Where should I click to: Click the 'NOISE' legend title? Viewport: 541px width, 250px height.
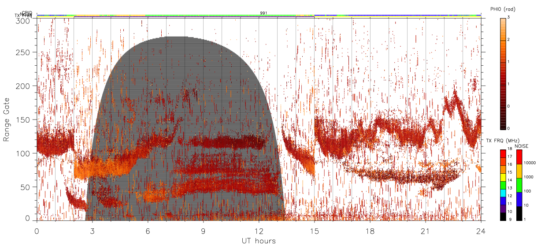tap(522, 146)
